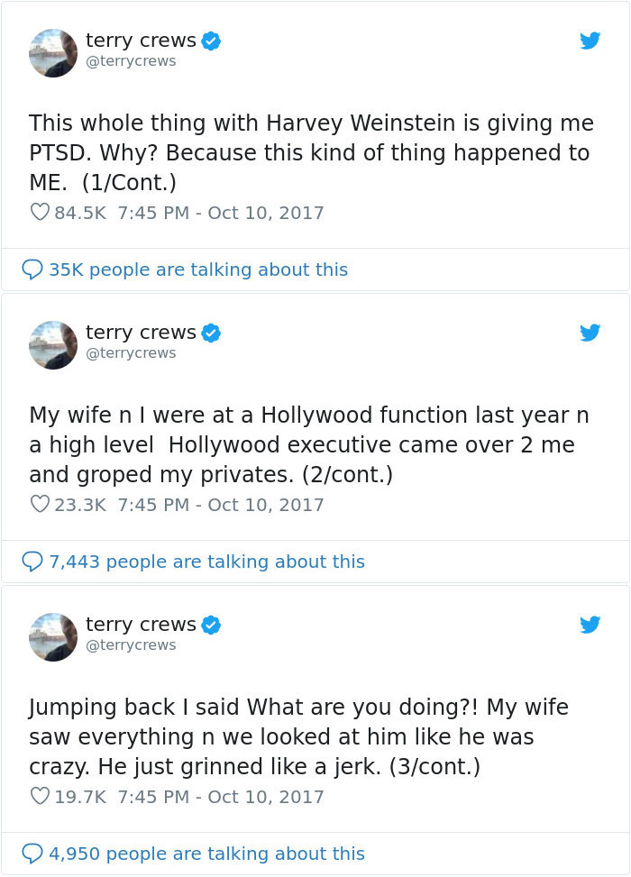
Task: Click the Twitter bird icon on the first tweet
Action: [590, 41]
